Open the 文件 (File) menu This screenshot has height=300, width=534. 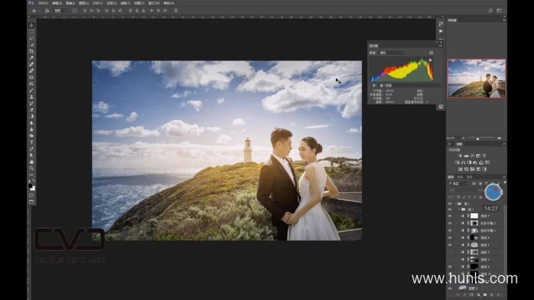click(x=42, y=3)
